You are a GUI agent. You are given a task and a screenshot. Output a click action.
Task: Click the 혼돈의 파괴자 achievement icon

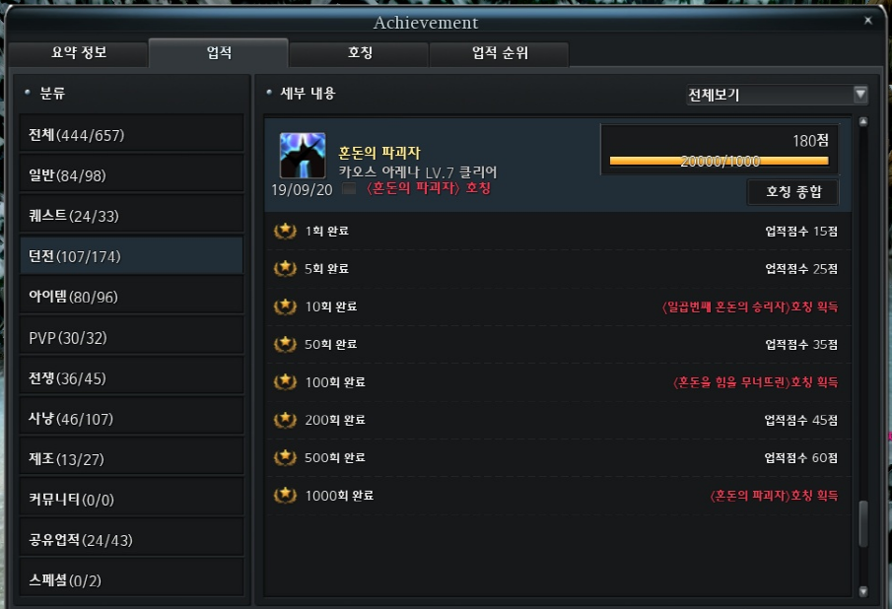(303, 156)
